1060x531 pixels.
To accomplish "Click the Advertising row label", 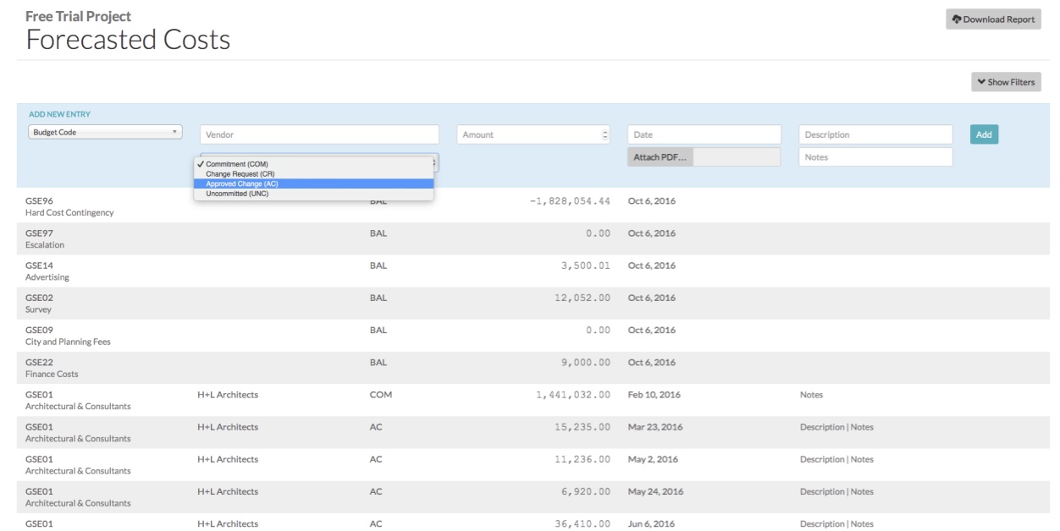I will click(47, 277).
